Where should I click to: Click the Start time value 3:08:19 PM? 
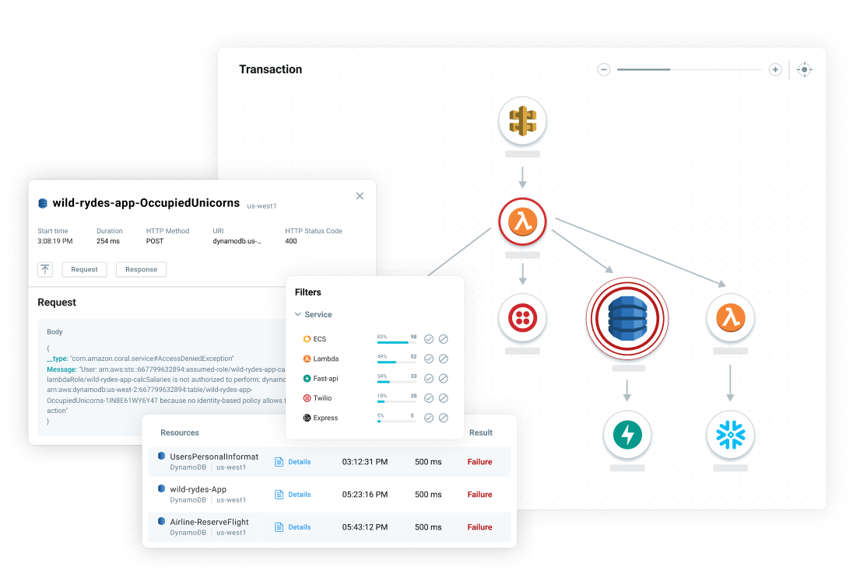click(x=55, y=241)
